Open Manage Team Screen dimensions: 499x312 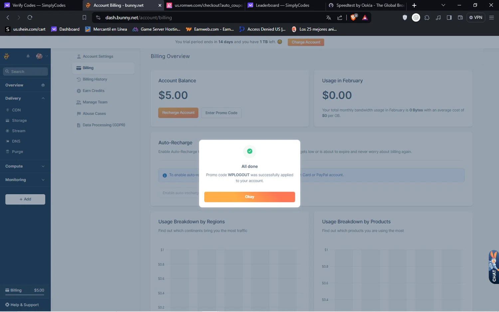(95, 102)
